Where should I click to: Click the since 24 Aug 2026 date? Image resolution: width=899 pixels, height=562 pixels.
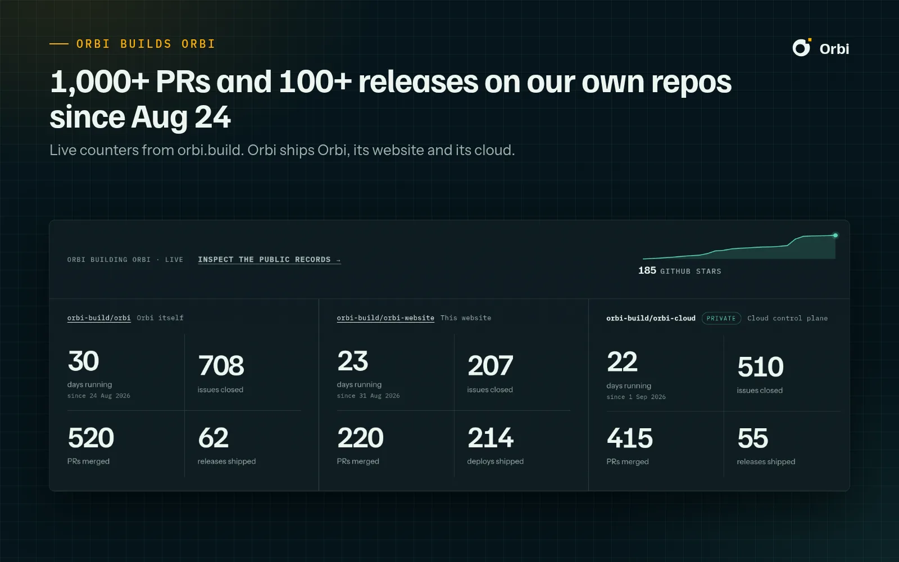(99, 396)
